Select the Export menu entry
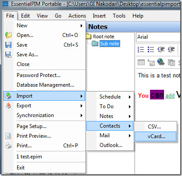The height and width of the screenshot is (176, 182). click(44, 106)
